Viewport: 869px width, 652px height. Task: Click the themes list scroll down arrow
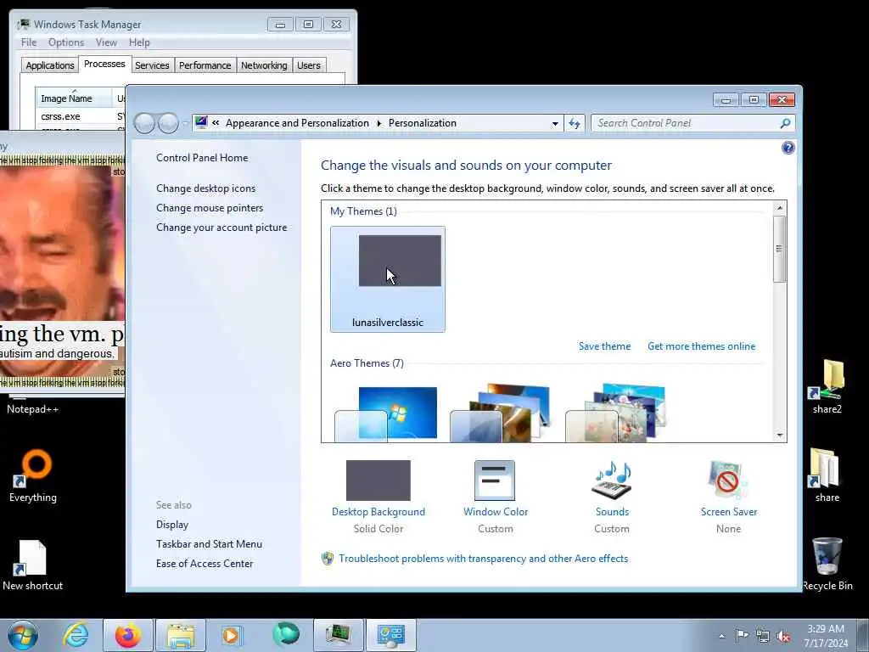pyautogui.click(x=780, y=436)
